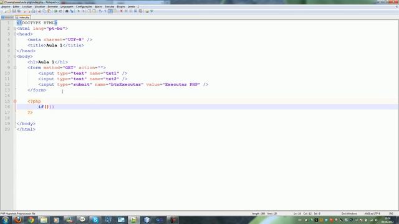Toggle show all characters

coord(105,11)
